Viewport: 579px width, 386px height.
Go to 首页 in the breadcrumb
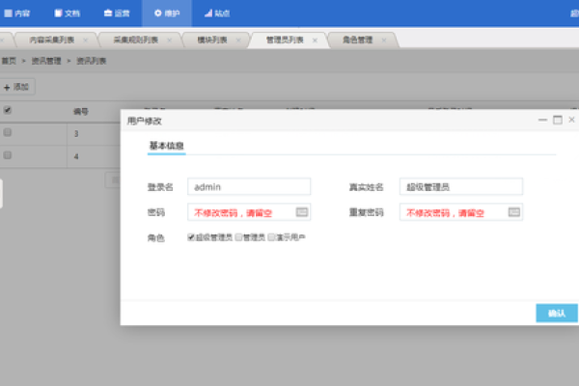coord(9,61)
